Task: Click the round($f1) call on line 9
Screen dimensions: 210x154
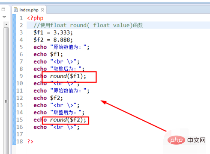Action: (68, 76)
